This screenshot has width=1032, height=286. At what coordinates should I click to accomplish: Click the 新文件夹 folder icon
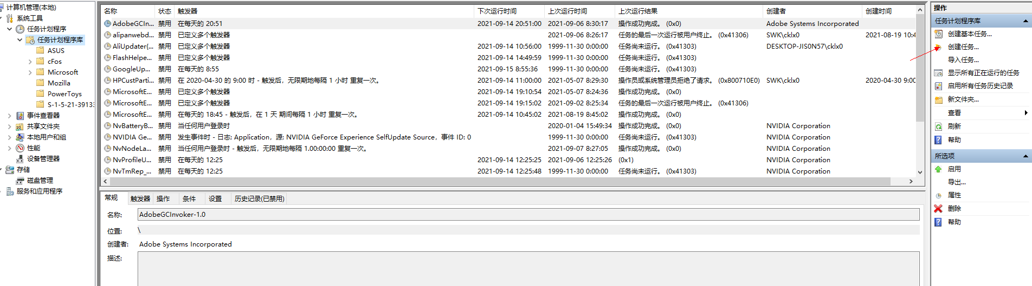[x=938, y=99]
